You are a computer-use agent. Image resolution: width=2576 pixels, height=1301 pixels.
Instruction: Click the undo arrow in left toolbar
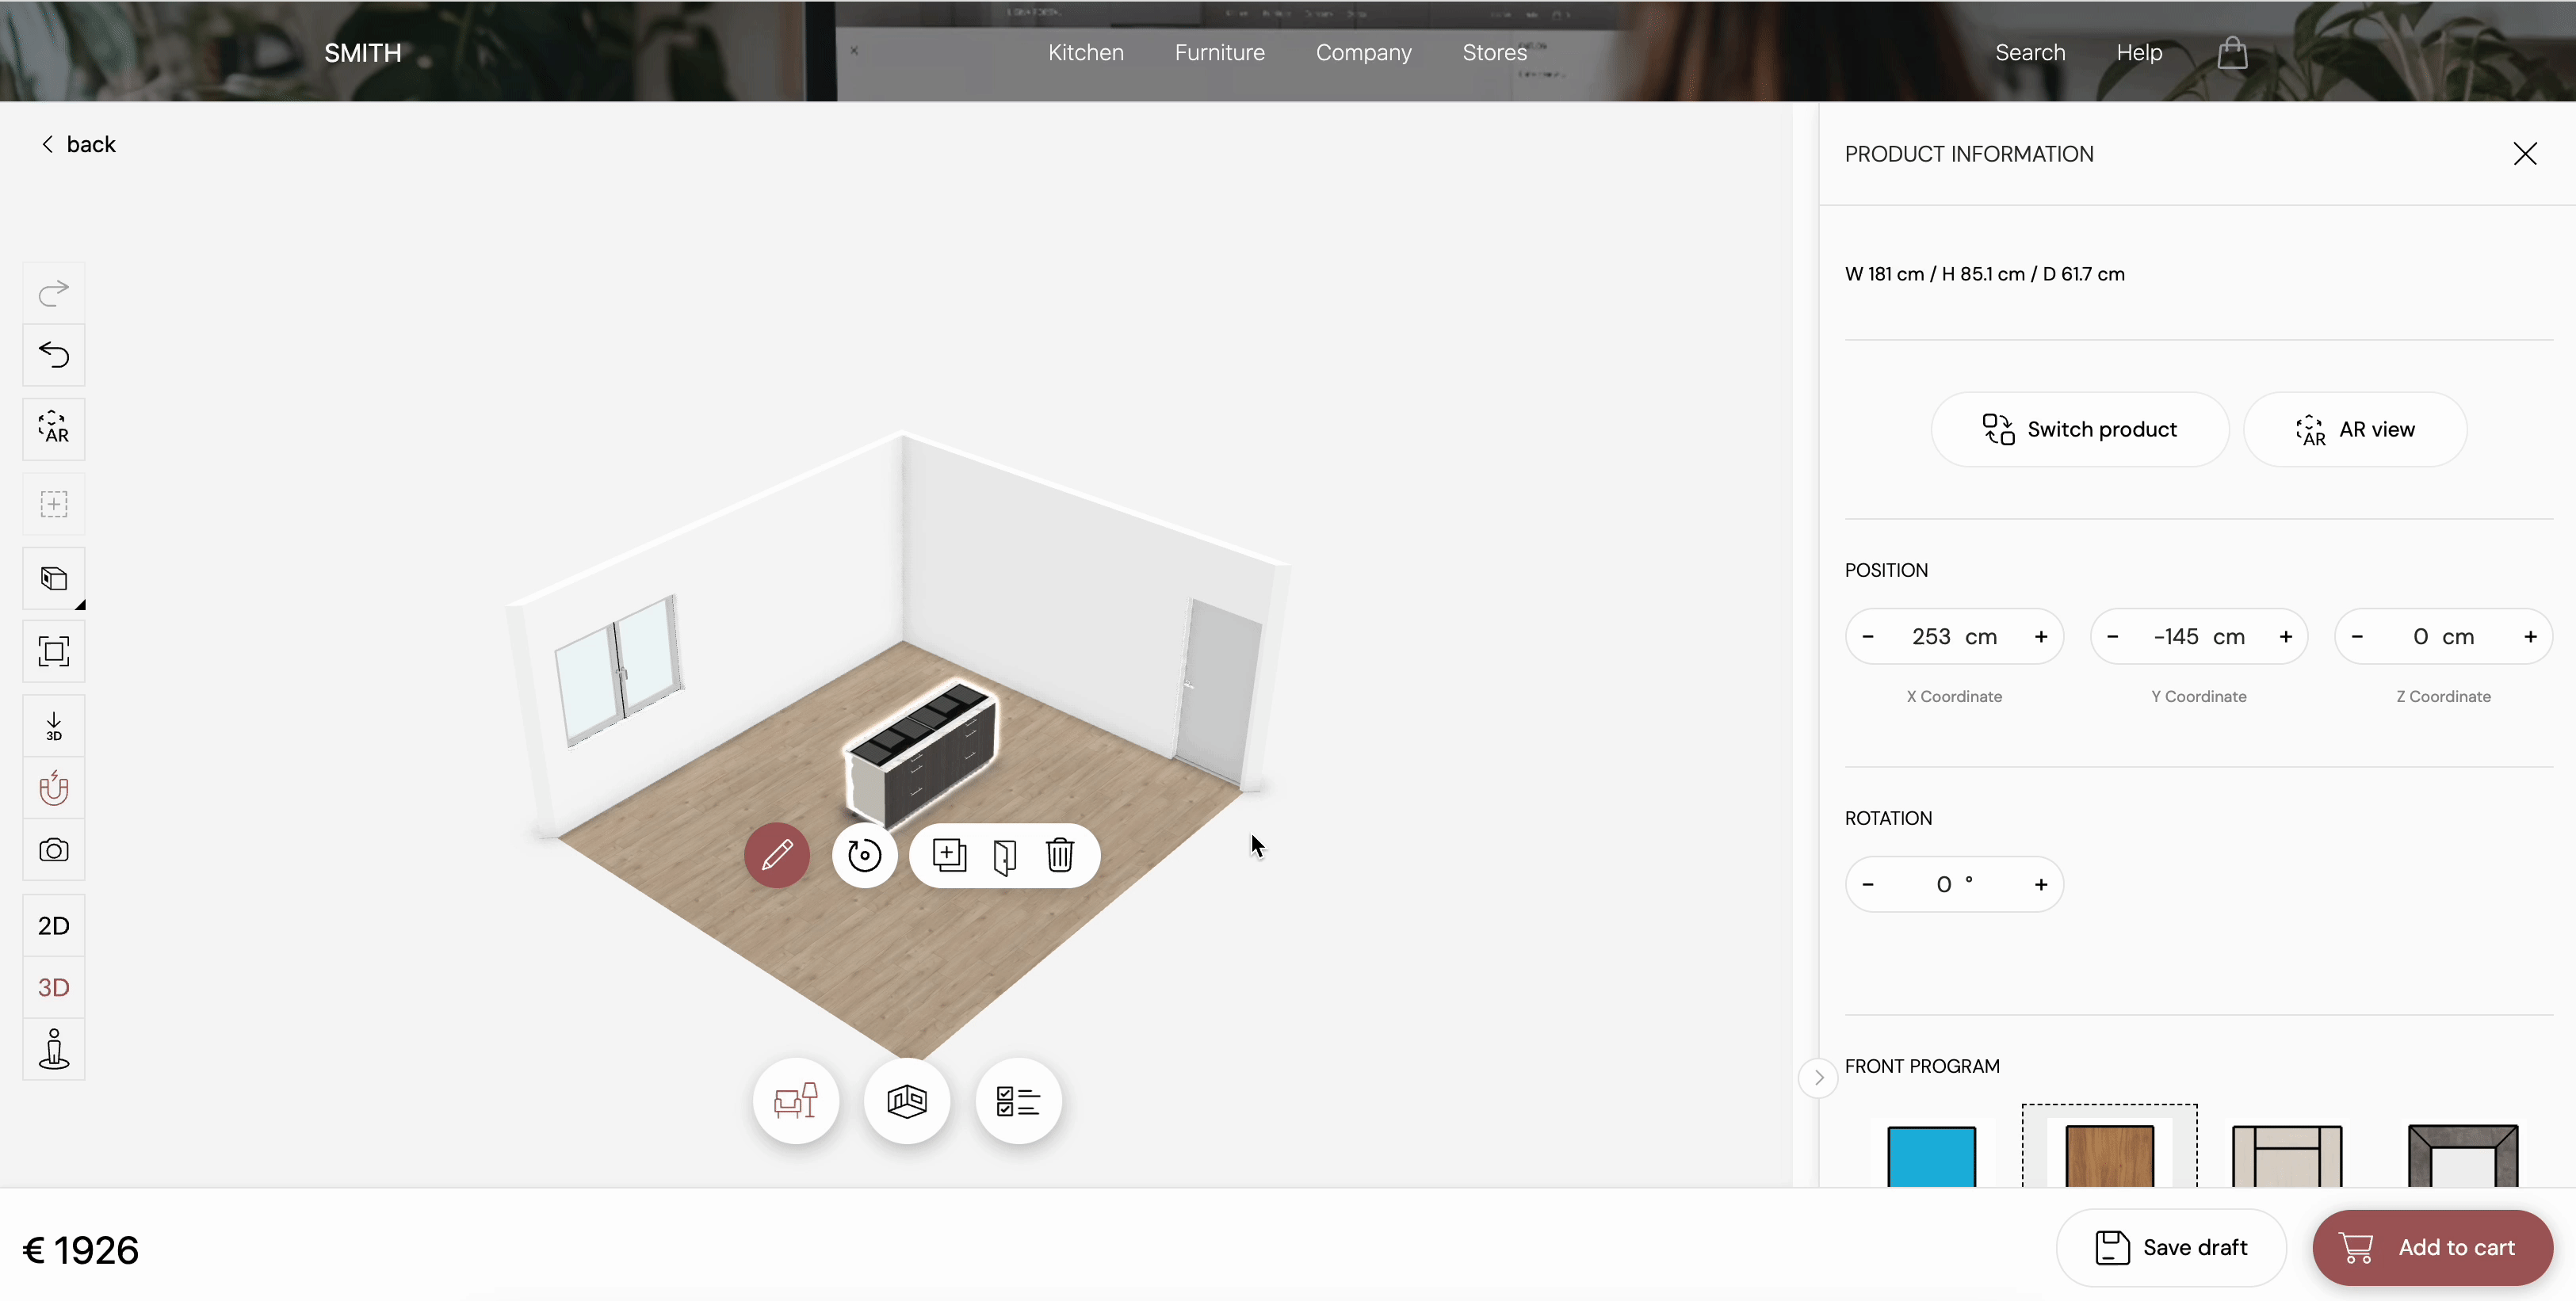pyautogui.click(x=54, y=355)
